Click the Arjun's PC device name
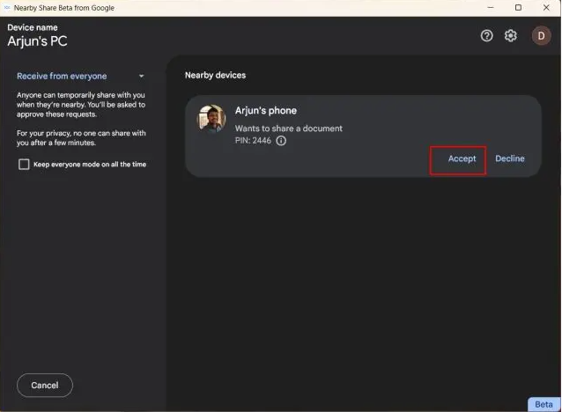This screenshot has width=562, height=412. point(37,41)
